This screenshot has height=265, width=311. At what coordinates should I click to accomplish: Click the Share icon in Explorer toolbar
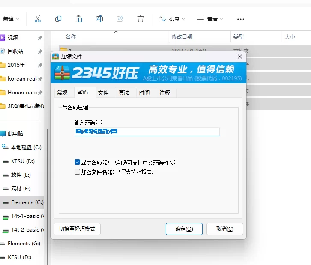click(x=120, y=19)
